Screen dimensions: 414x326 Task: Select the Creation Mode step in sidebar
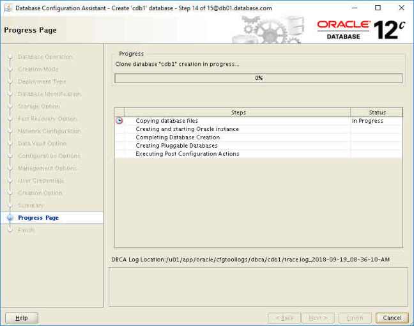coord(38,69)
